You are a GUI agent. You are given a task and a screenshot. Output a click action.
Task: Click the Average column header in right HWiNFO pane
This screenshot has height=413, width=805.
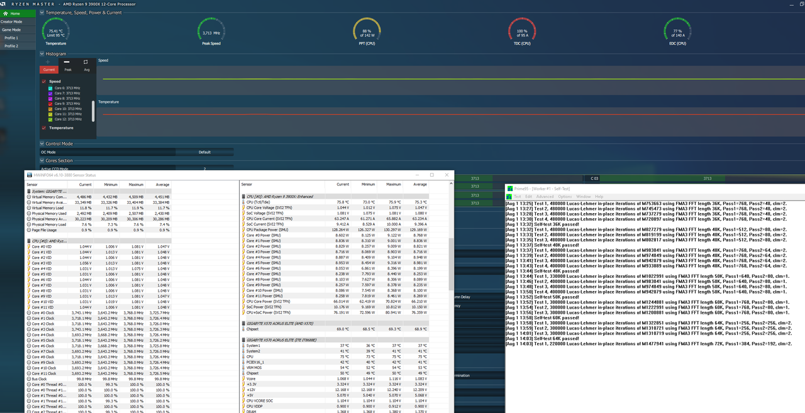416,185
